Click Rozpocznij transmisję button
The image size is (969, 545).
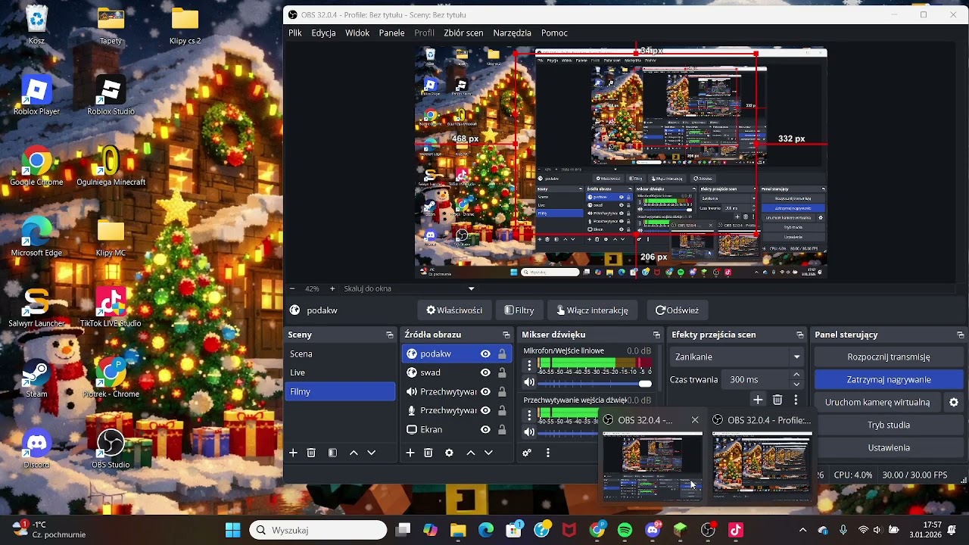pos(889,357)
